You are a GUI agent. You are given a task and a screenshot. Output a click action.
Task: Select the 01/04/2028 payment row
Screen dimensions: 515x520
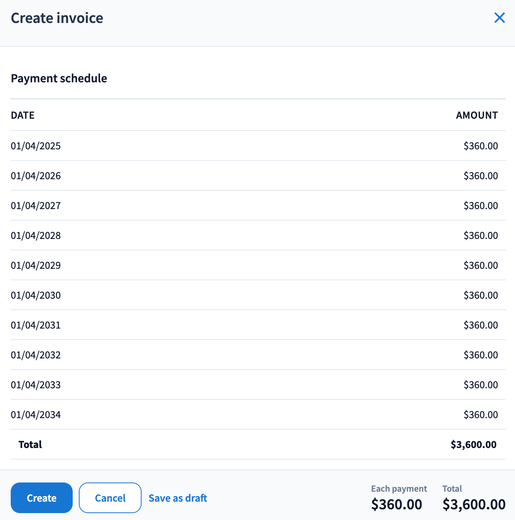36,235
